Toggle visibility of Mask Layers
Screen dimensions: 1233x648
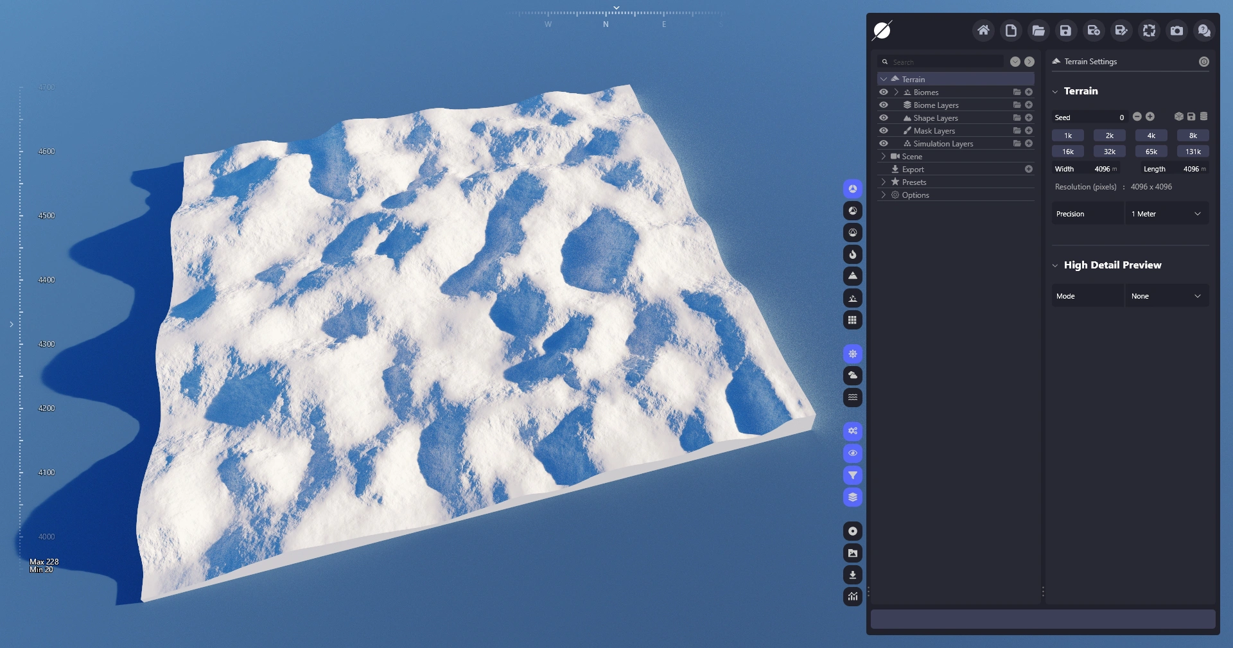[884, 131]
